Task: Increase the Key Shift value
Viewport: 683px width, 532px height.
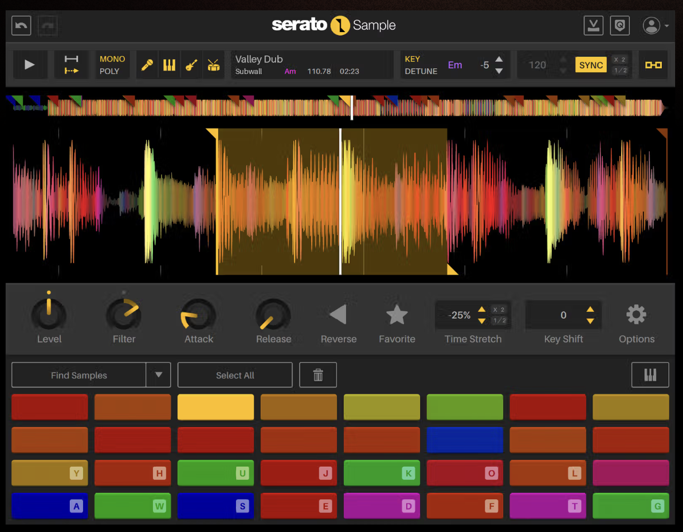Action: [590, 310]
